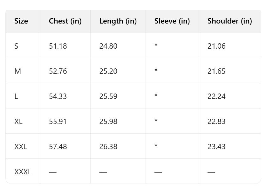Click chest value 51.18
The width and height of the screenshot is (266, 188).
58,46
